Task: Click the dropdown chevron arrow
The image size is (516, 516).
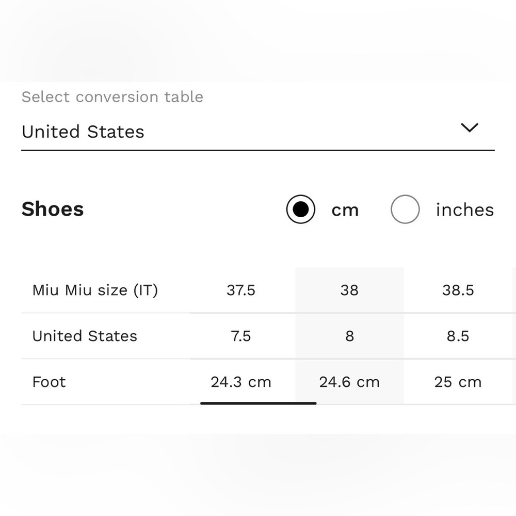Action: pyautogui.click(x=469, y=128)
